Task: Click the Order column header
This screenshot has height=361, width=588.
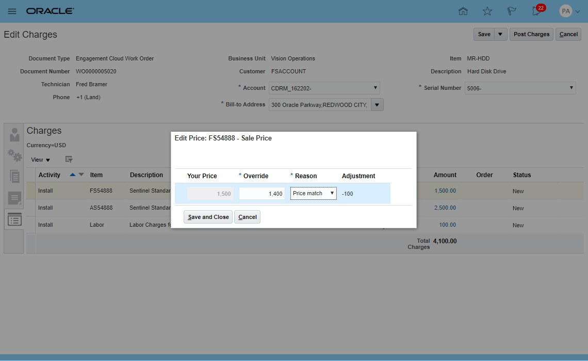Action: click(x=484, y=175)
